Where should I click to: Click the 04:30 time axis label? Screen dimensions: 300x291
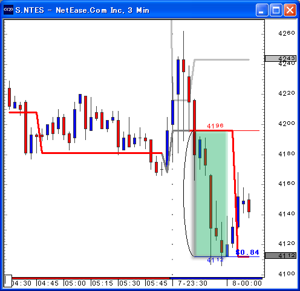click(x=22, y=283)
